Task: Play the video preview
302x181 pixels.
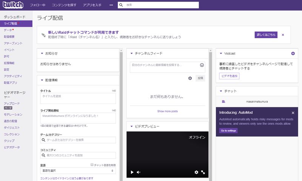Action: pos(132,172)
